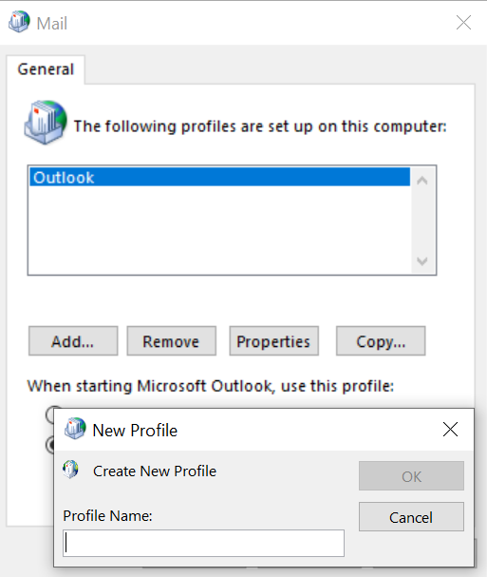The image size is (487, 577).
Task: Select the General tab
Action: click(46, 69)
